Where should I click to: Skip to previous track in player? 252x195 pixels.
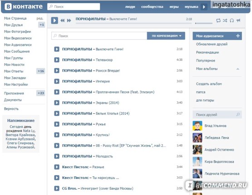click(x=63, y=20)
